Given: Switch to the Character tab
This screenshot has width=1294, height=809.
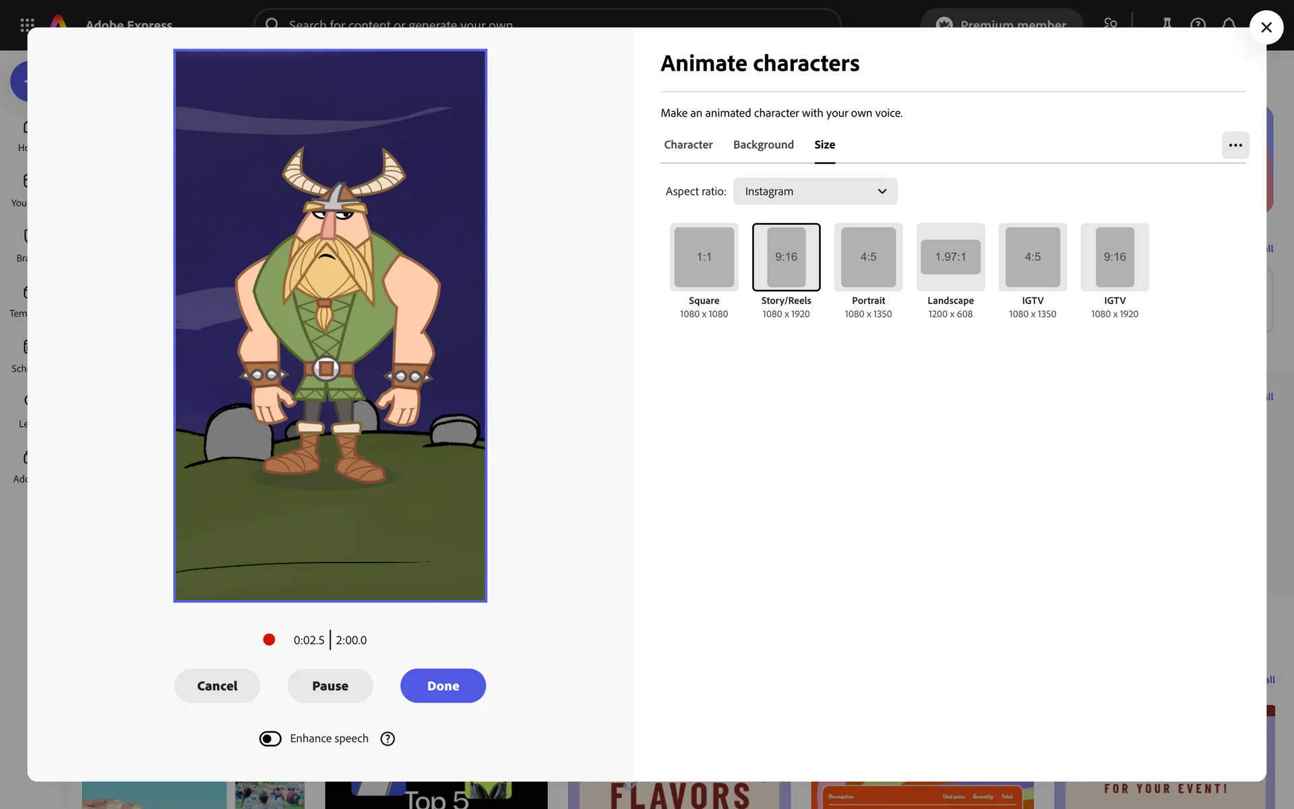Looking at the screenshot, I should (x=688, y=145).
